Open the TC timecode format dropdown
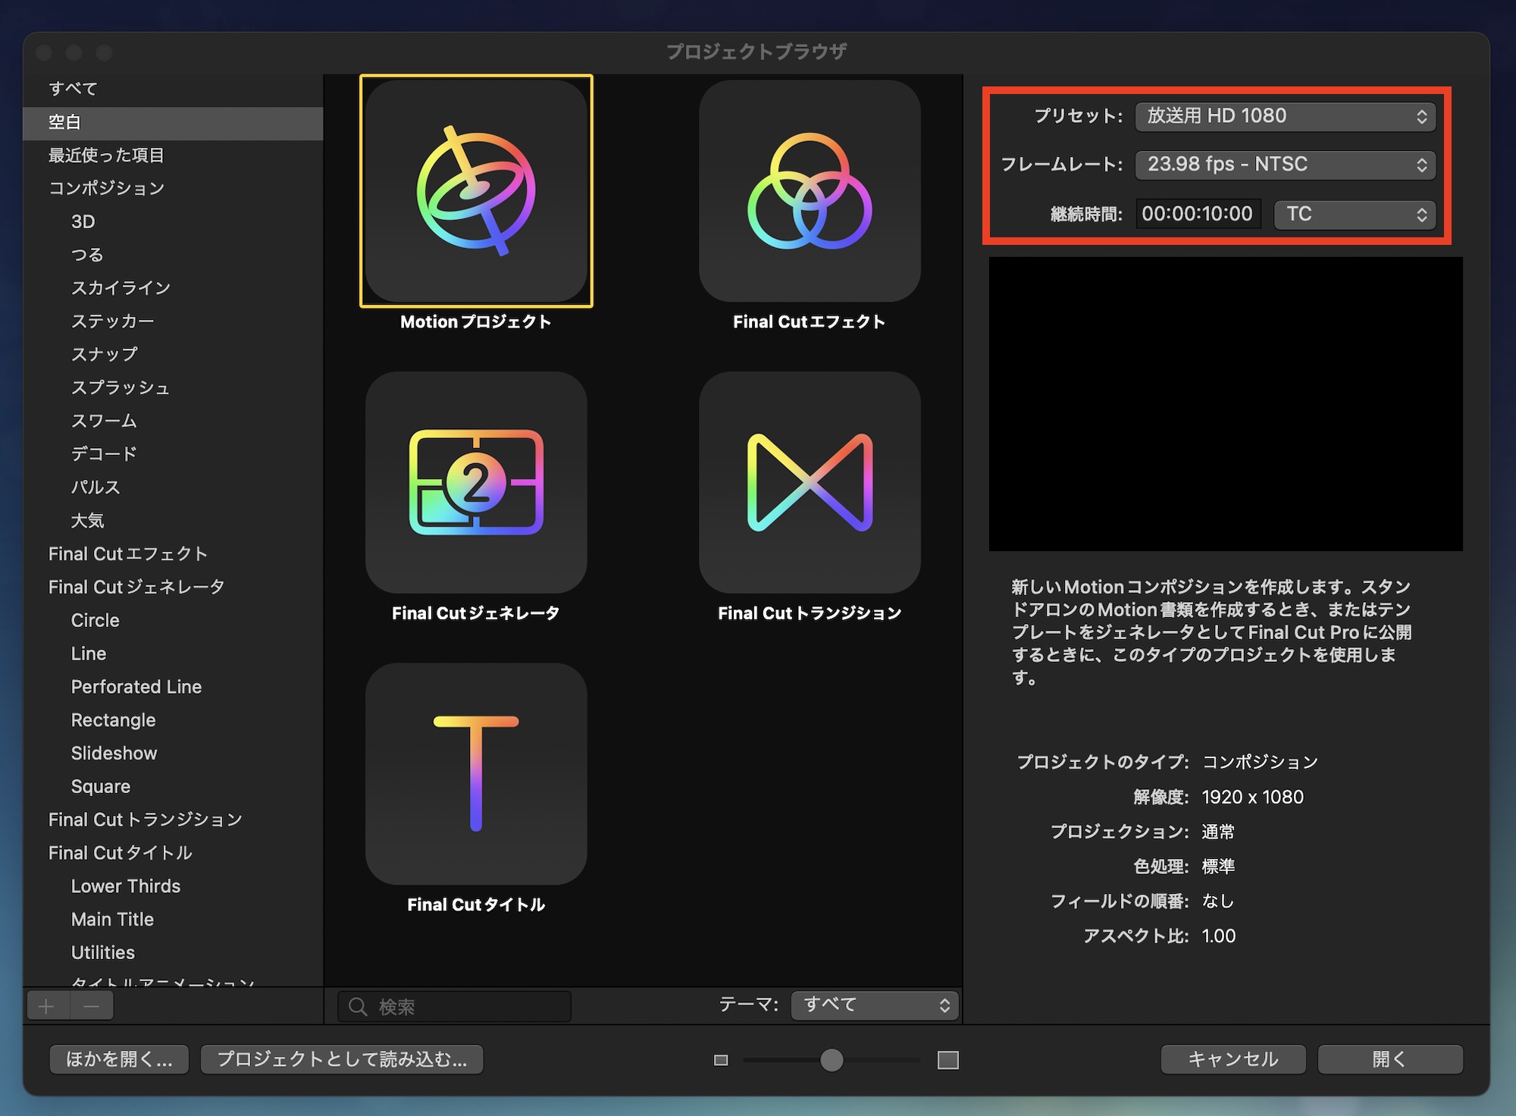Viewport: 1516px width, 1116px height. (x=1354, y=215)
